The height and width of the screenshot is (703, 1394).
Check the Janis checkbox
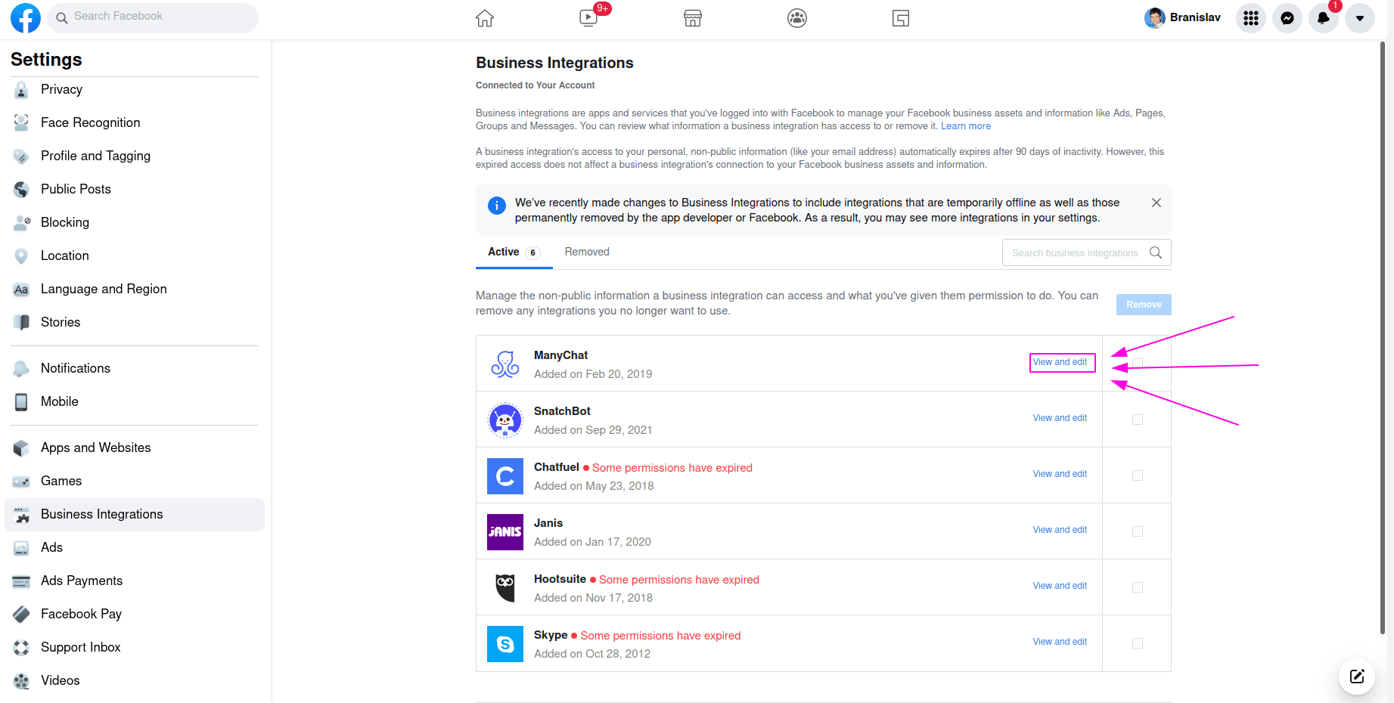coord(1138,531)
